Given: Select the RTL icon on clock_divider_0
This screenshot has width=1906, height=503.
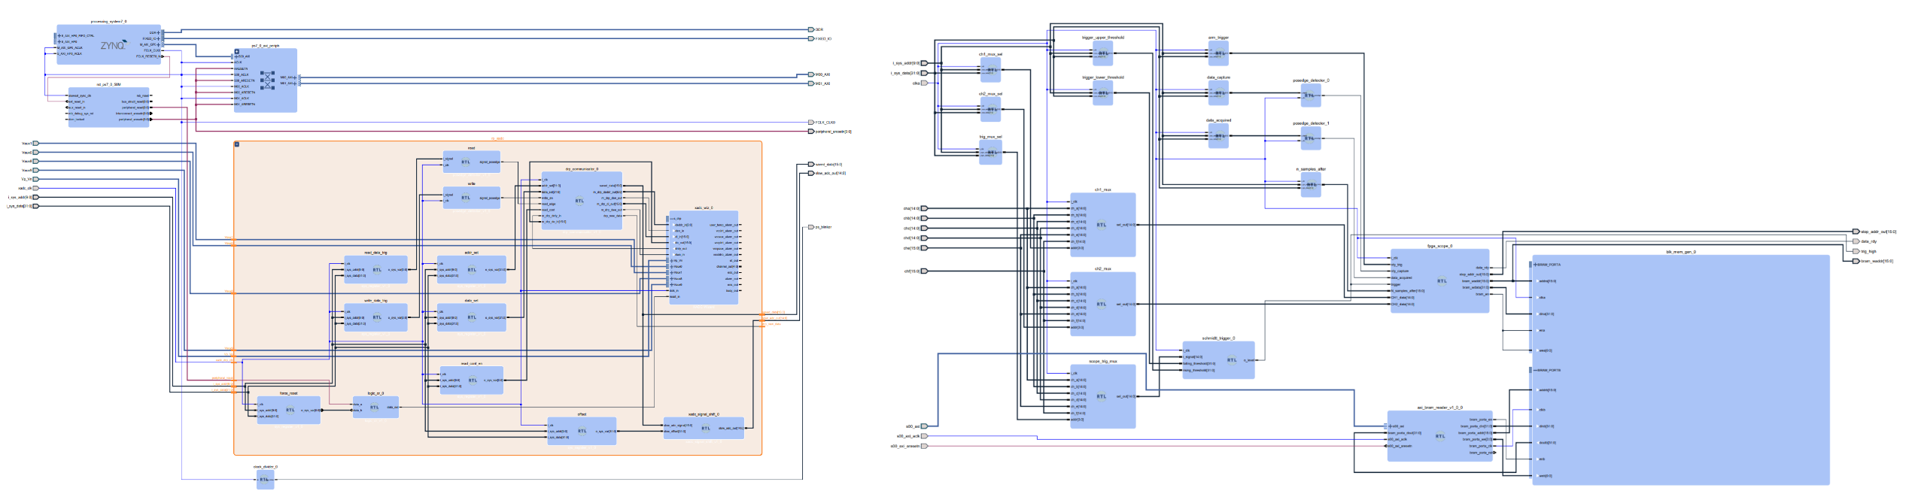Looking at the screenshot, I should [264, 479].
